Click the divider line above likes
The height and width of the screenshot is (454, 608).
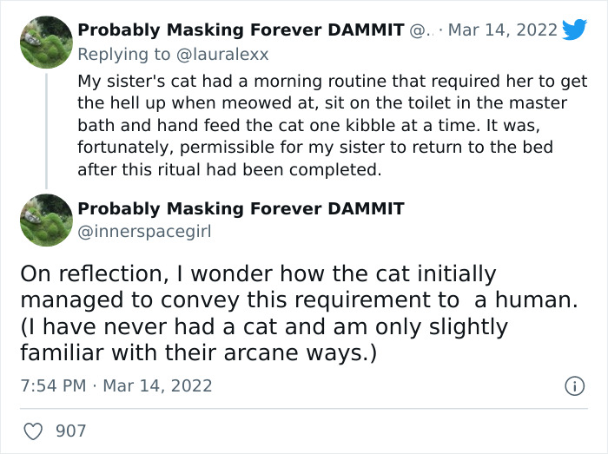tap(304, 409)
